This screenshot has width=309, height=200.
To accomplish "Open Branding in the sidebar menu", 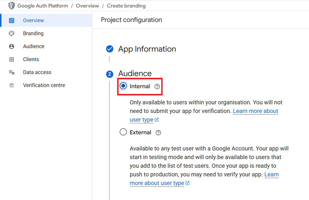I will (x=46, y=33).
